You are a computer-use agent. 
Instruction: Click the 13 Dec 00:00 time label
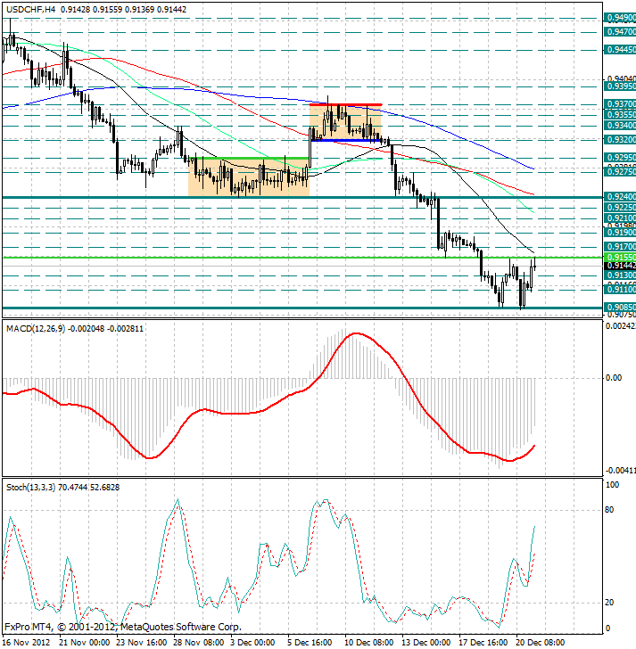[x=426, y=643]
